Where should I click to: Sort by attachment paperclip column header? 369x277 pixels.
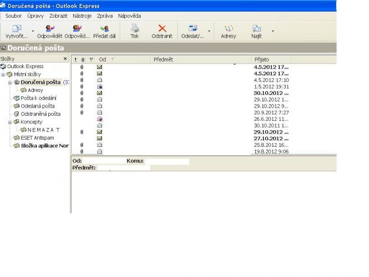pyautogui.click(x=83, y=60)
